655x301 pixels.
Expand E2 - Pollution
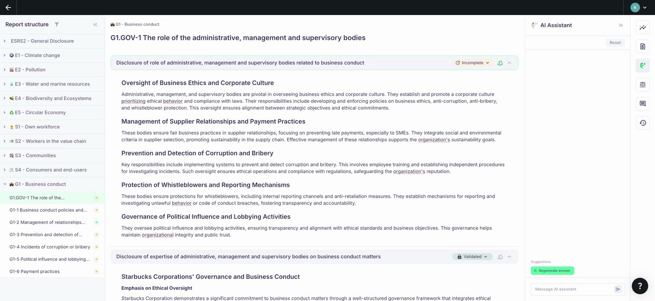(x=5, y=70)
